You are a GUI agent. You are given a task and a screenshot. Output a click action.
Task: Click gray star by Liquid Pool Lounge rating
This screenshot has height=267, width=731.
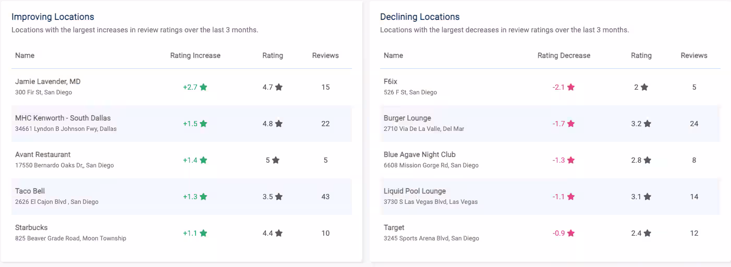pos(647,197)
